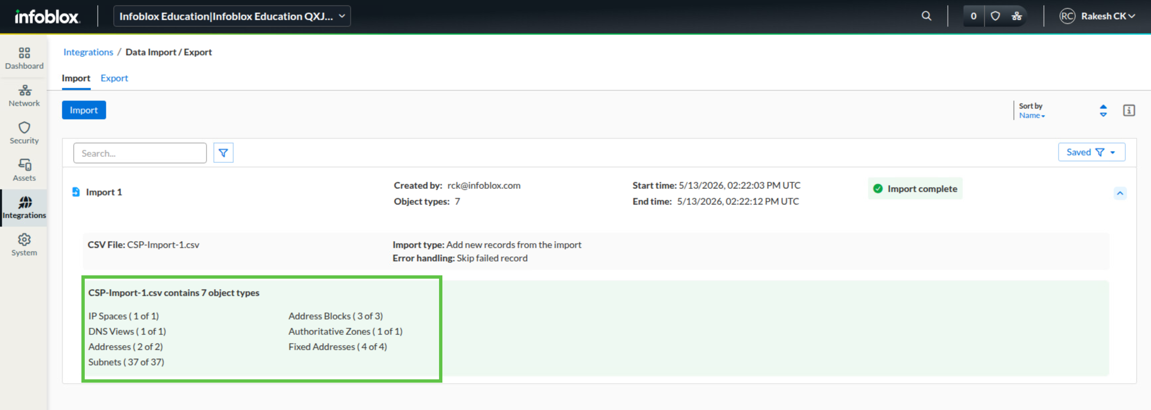The image size is (1151, 410).
Task: Click the Subnets ( 37 of 37) entry
Action: tap(126, 362)
